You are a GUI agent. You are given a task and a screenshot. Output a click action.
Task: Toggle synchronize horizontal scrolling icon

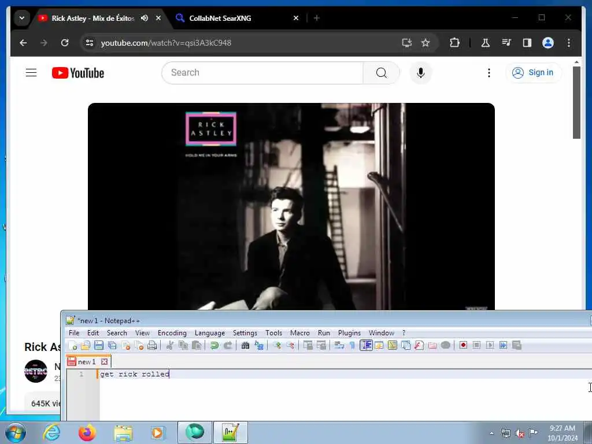pyautogui.click(x=321, y=345)
